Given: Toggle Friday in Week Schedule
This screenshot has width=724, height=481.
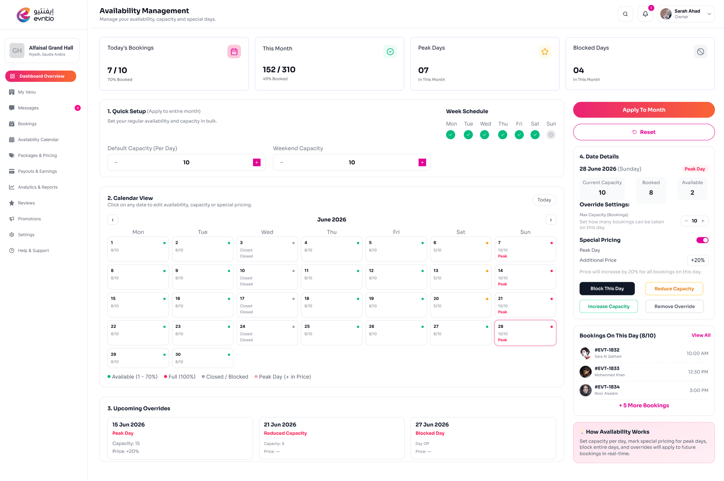Looking at the screenshot, I should tap(519, 135).
